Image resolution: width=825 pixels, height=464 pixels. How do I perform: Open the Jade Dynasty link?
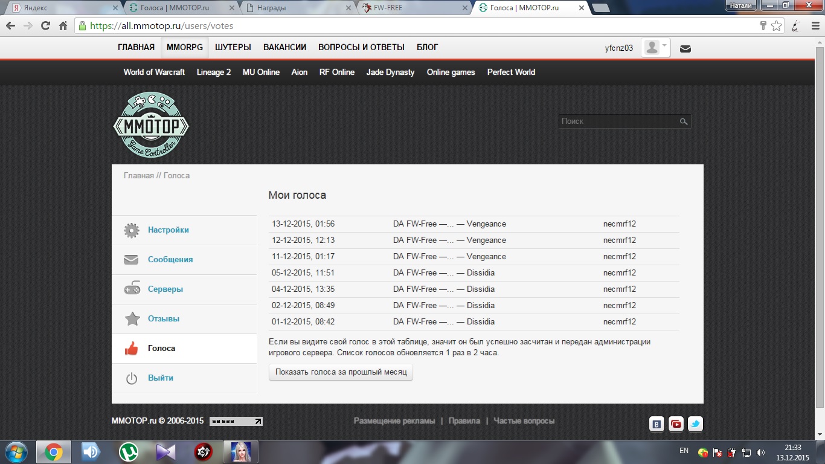pos(390,72)
